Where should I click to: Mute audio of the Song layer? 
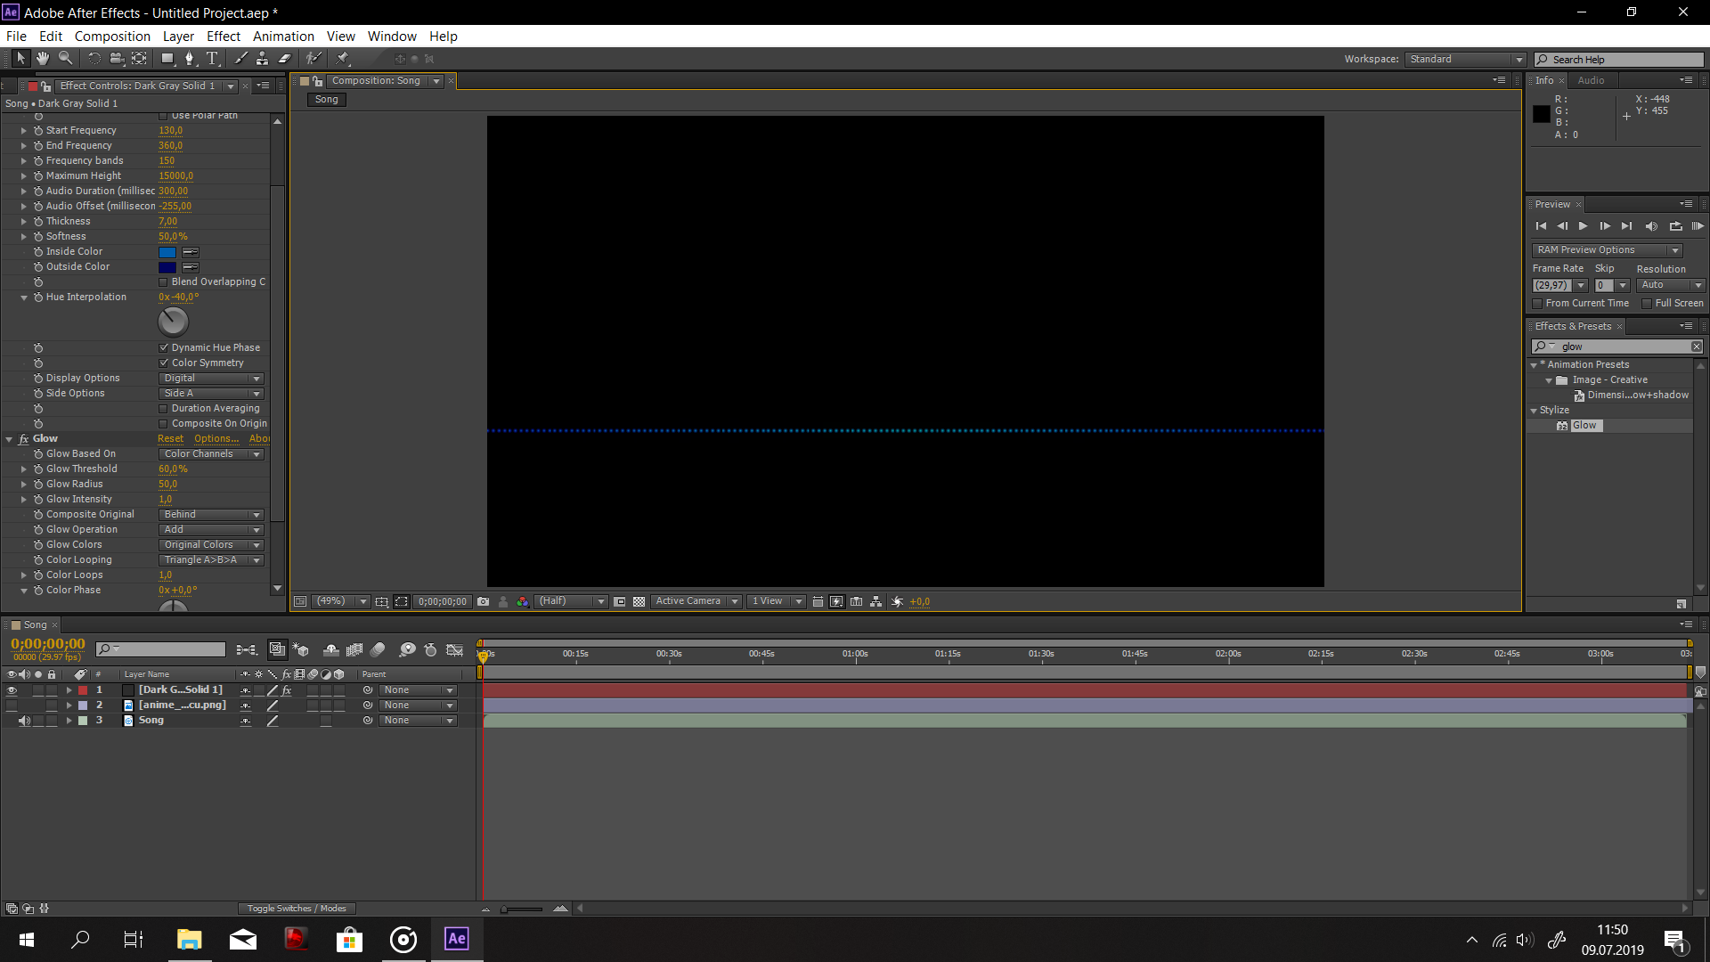pyautogui.click(x=24, y=721)
